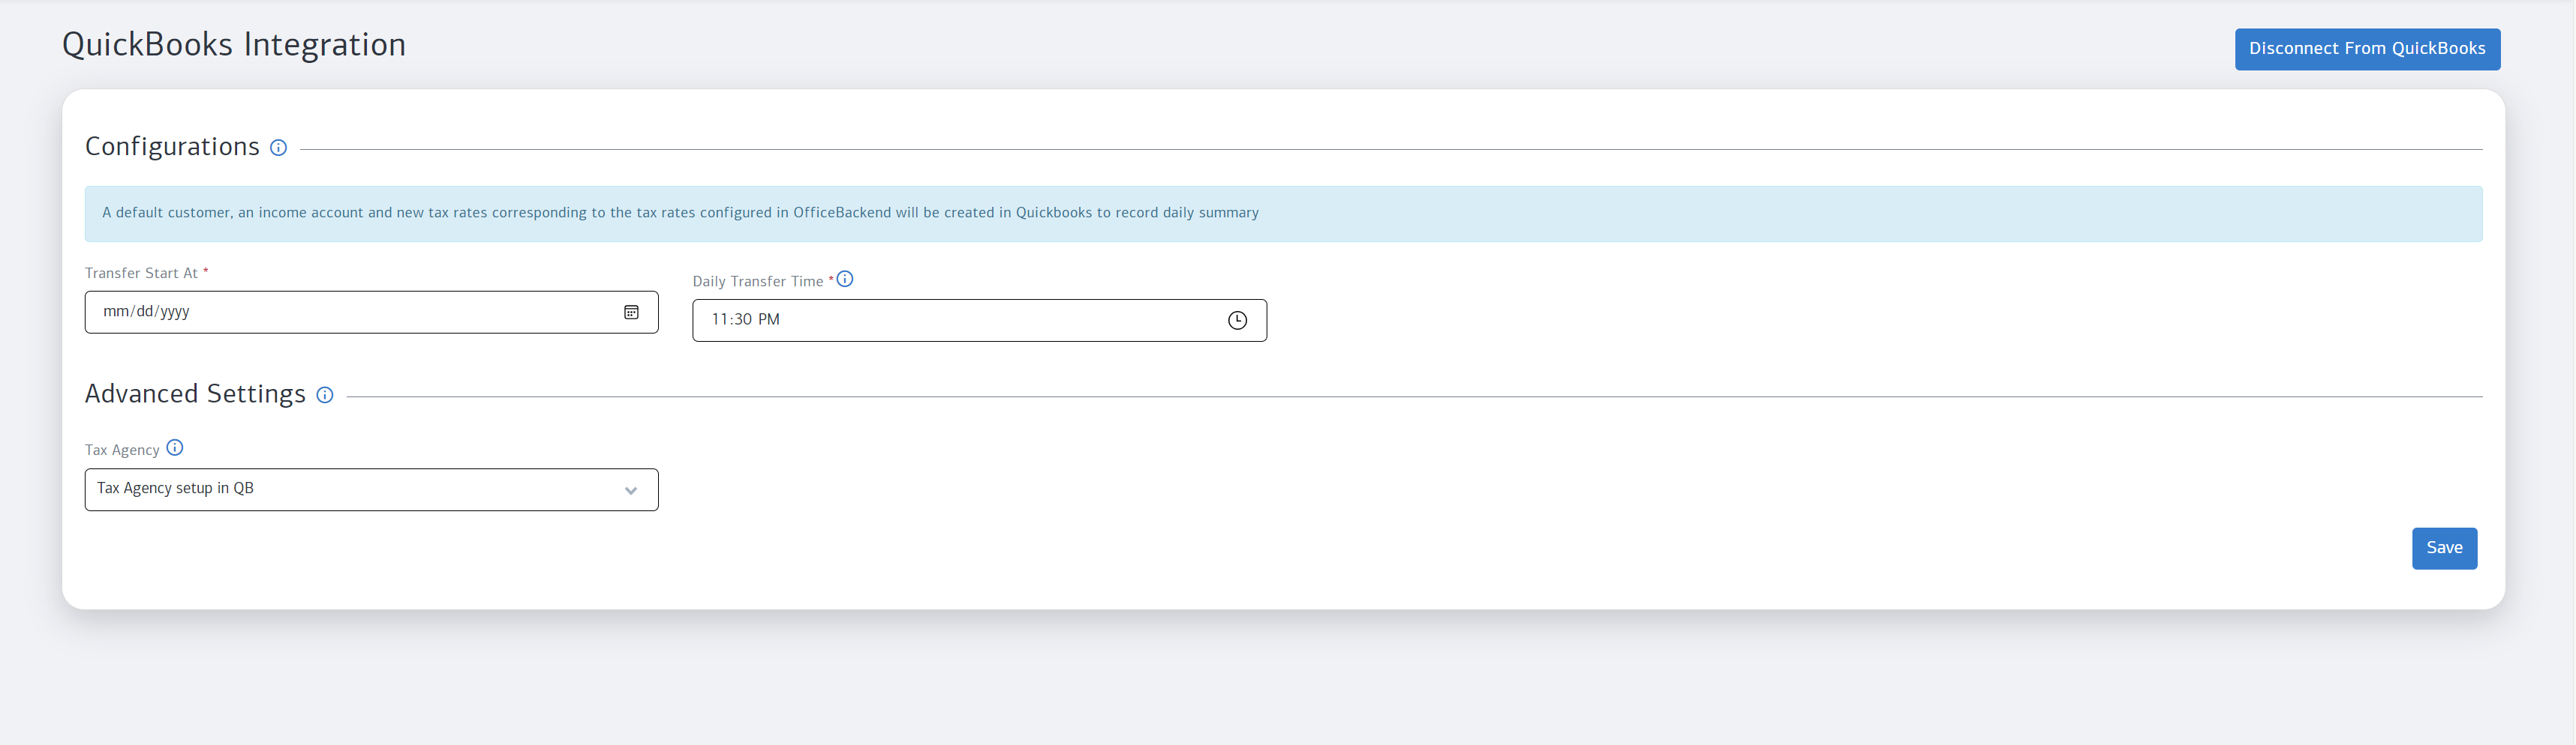Viewport: 2576px width, 745px height.
Task: Select the day segment of Transfer Start date
Action: click(x=145, y=312)
